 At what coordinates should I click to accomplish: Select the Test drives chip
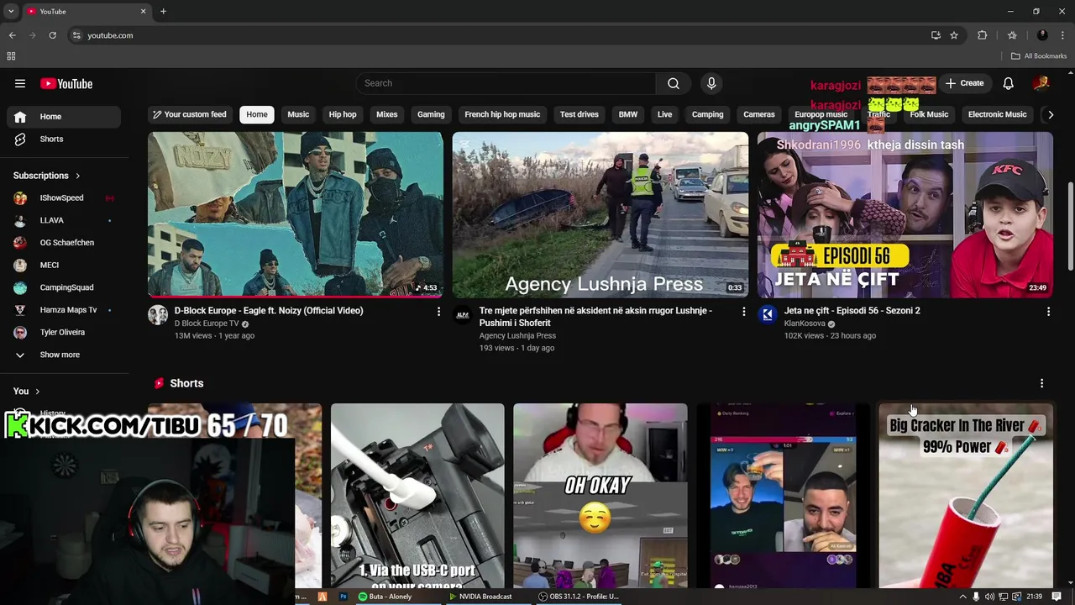[579, 114]
